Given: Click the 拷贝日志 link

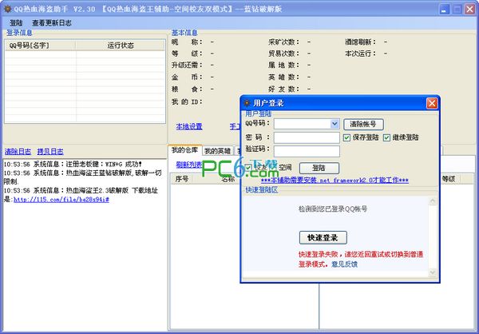Looking at the screenshot, I should pyautogui.click(x=50, y=151).
